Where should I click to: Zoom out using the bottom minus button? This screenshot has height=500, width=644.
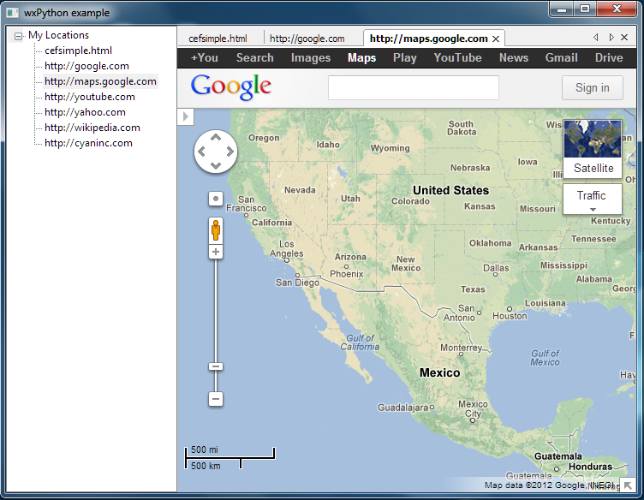(x=216, y=399)
